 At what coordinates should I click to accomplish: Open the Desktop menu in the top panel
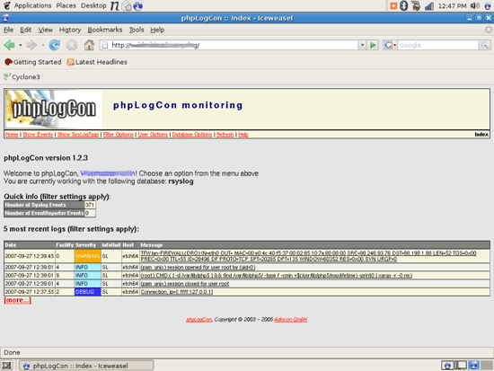(93, 5)
